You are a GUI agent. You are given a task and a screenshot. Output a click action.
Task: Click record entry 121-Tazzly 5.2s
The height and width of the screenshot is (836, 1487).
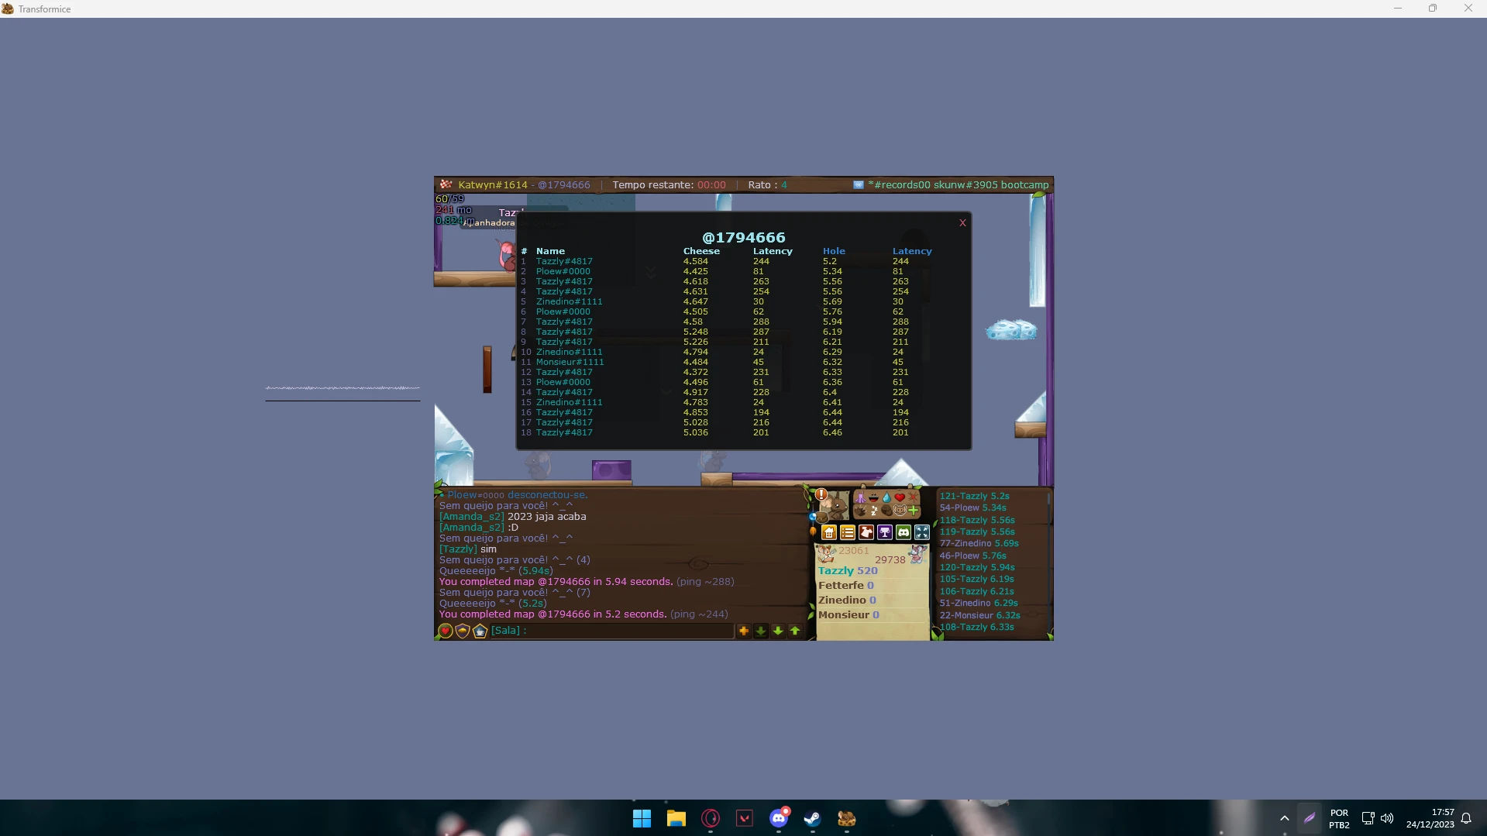[974, 496]
